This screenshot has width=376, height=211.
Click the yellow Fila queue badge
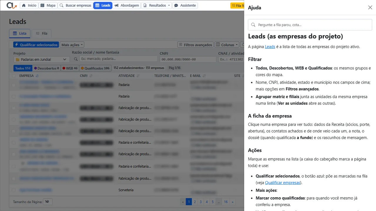point(237,6)
